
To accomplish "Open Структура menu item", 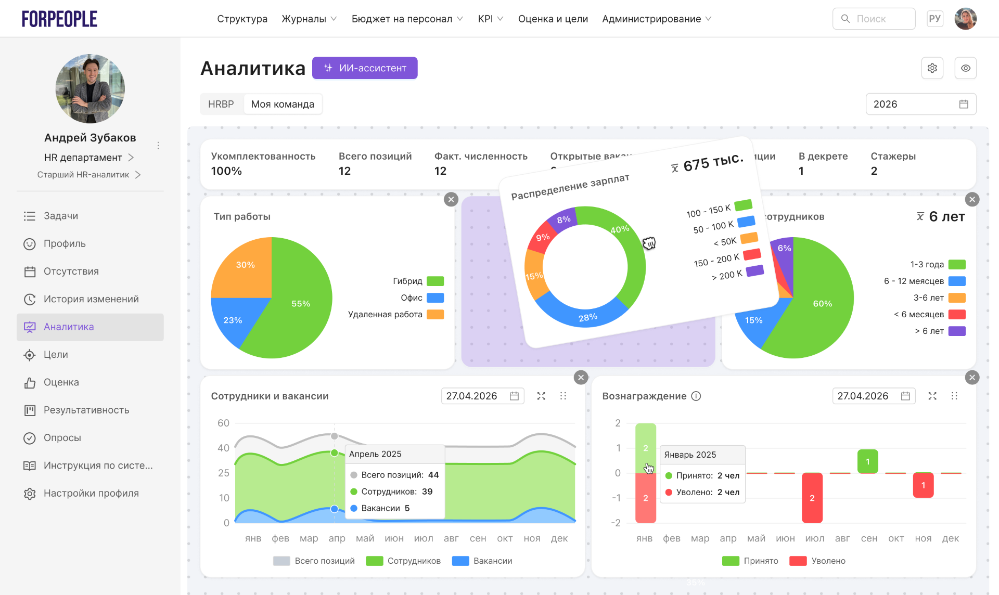I will (x=242, y=19).
